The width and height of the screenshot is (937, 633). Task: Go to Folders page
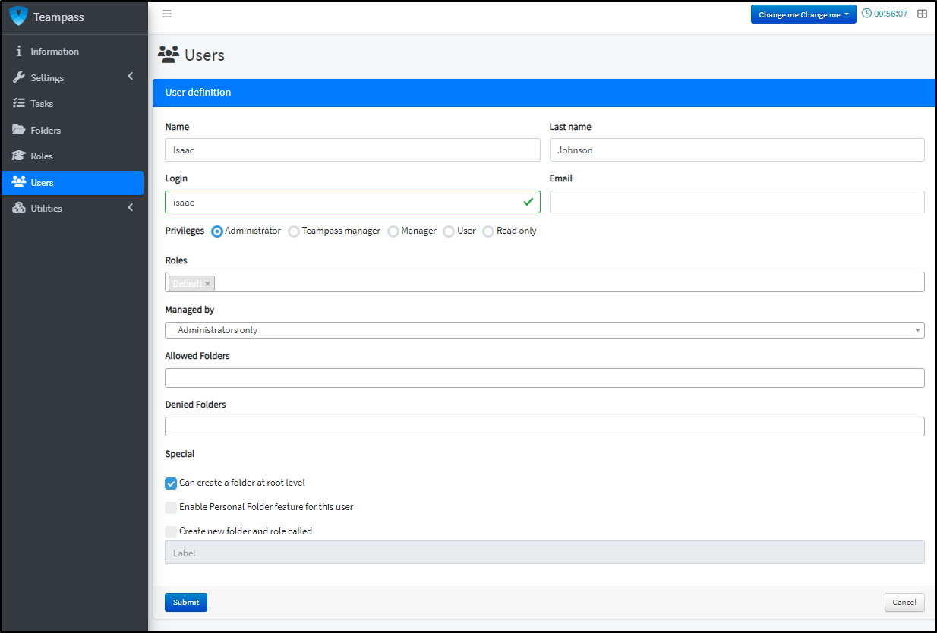pyautogui.click(x=73, y=130)
